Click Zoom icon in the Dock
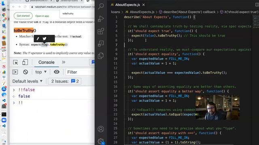The image size is (259, 145). 4,120
